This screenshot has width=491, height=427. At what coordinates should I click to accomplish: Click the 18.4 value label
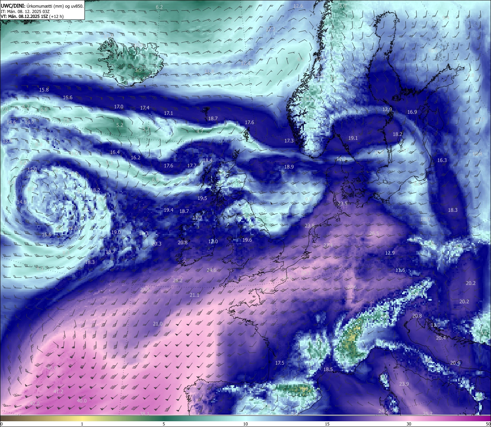click(x=208, y=160)
